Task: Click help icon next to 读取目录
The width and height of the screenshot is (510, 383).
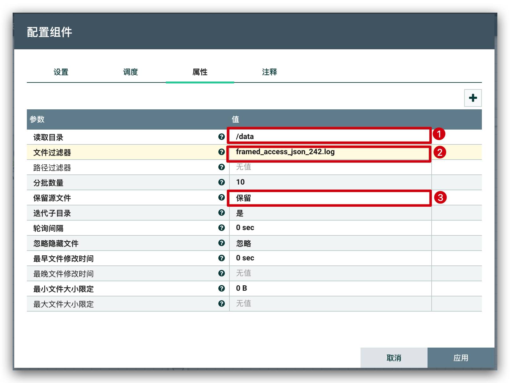Action: [x=222, y=137]
